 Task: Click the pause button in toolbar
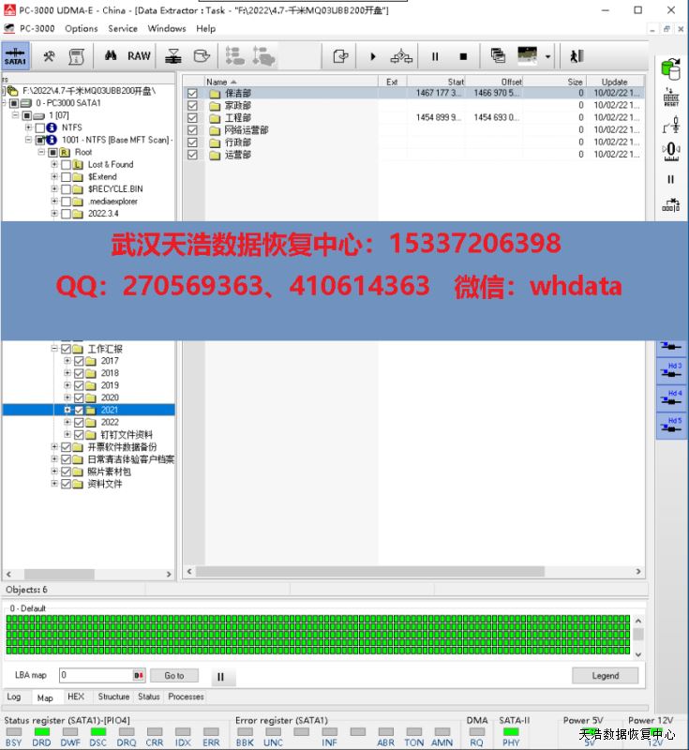tap(435, 56)
